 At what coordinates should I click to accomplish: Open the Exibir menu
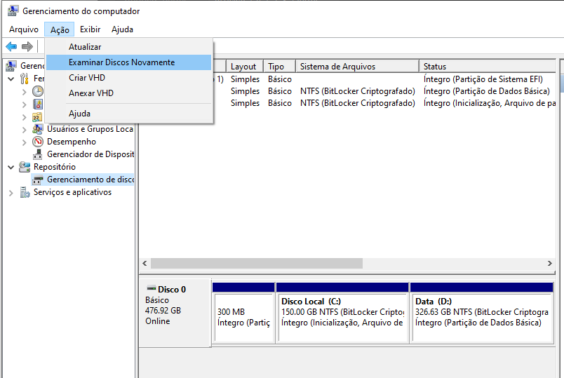click(x=90, y=29)
